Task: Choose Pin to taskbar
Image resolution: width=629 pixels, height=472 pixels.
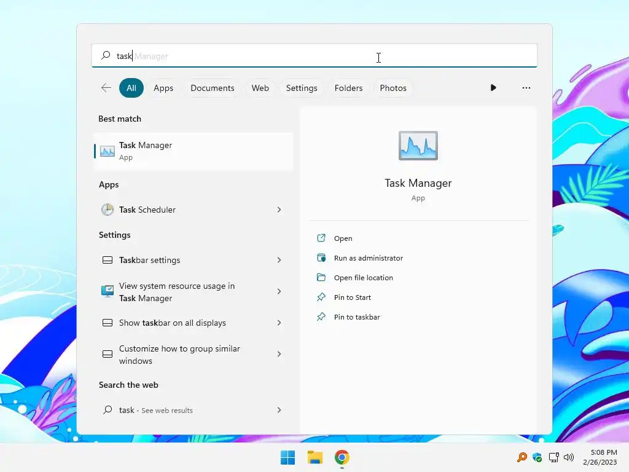Action: [x=357, y=317]
